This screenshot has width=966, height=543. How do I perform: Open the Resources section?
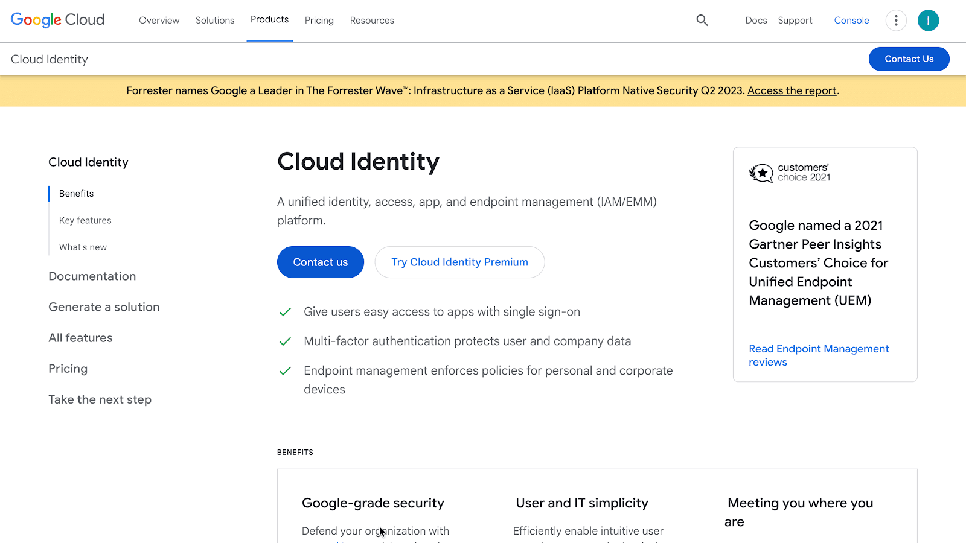[x=372, y=20]
